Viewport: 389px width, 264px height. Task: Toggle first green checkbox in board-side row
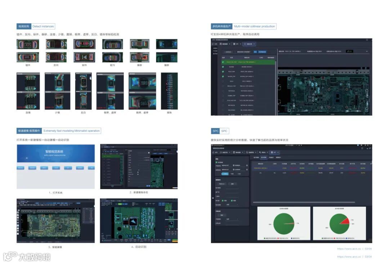click(223, 201)
